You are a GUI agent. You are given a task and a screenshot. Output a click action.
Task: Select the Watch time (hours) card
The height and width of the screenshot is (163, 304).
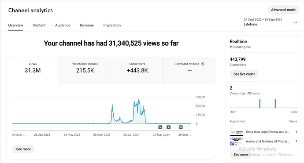tap(85, 71)
